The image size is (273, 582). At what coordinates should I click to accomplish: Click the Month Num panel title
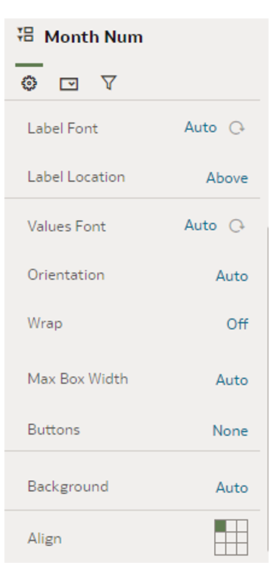click(93, 37)
